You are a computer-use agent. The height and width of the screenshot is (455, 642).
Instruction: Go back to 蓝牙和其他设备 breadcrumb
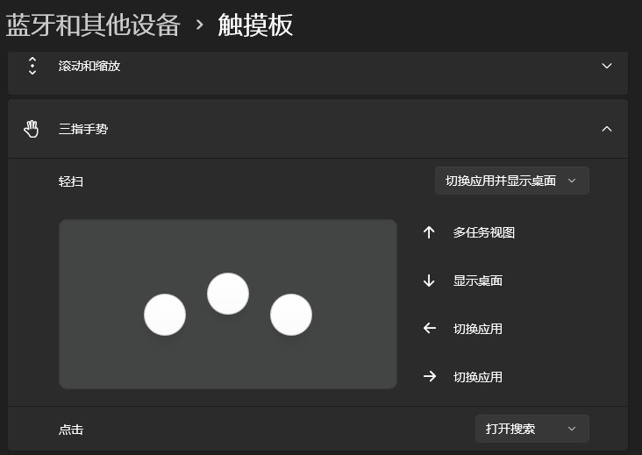click(93, 25)
